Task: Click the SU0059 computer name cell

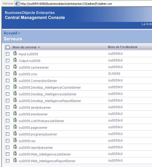Action: (114, 73)
